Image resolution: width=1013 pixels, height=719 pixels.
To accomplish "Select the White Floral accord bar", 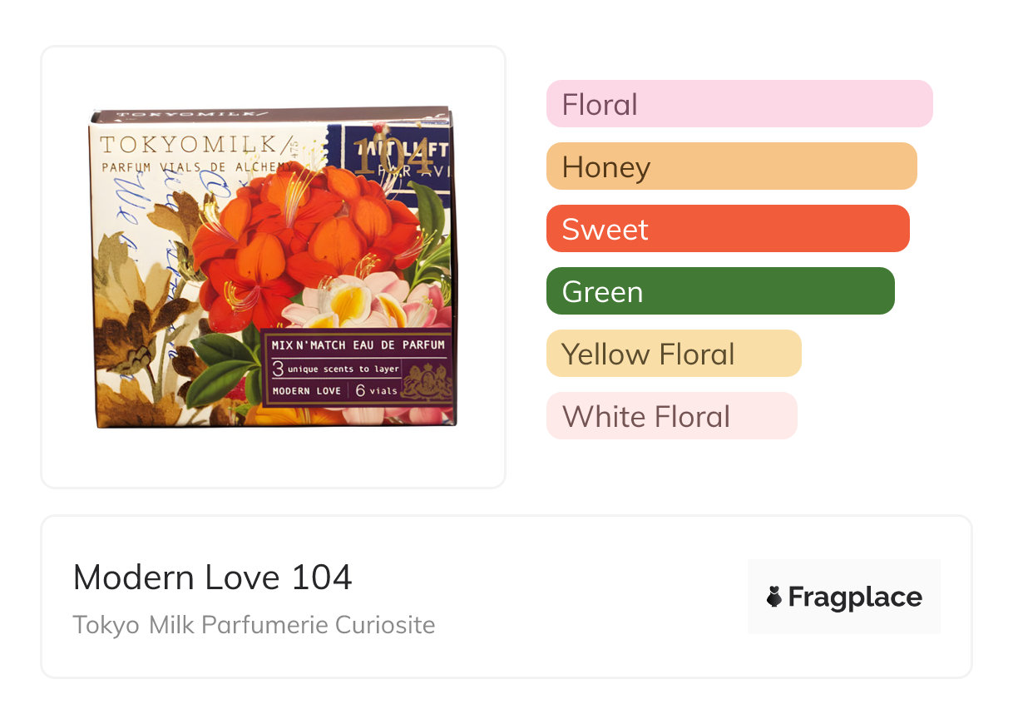I will point(671,416).
